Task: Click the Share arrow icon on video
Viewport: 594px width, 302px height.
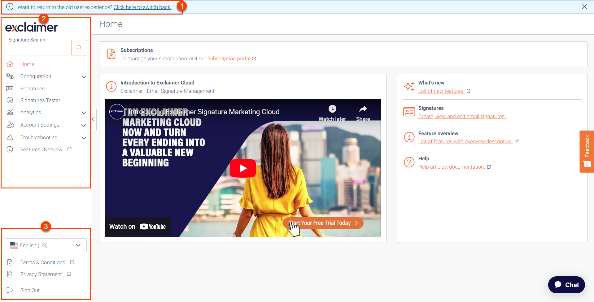Action: pos(363,109)
